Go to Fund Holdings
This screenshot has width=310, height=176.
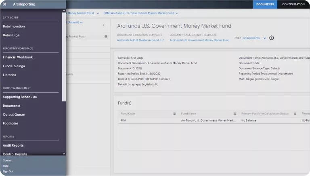14,66
